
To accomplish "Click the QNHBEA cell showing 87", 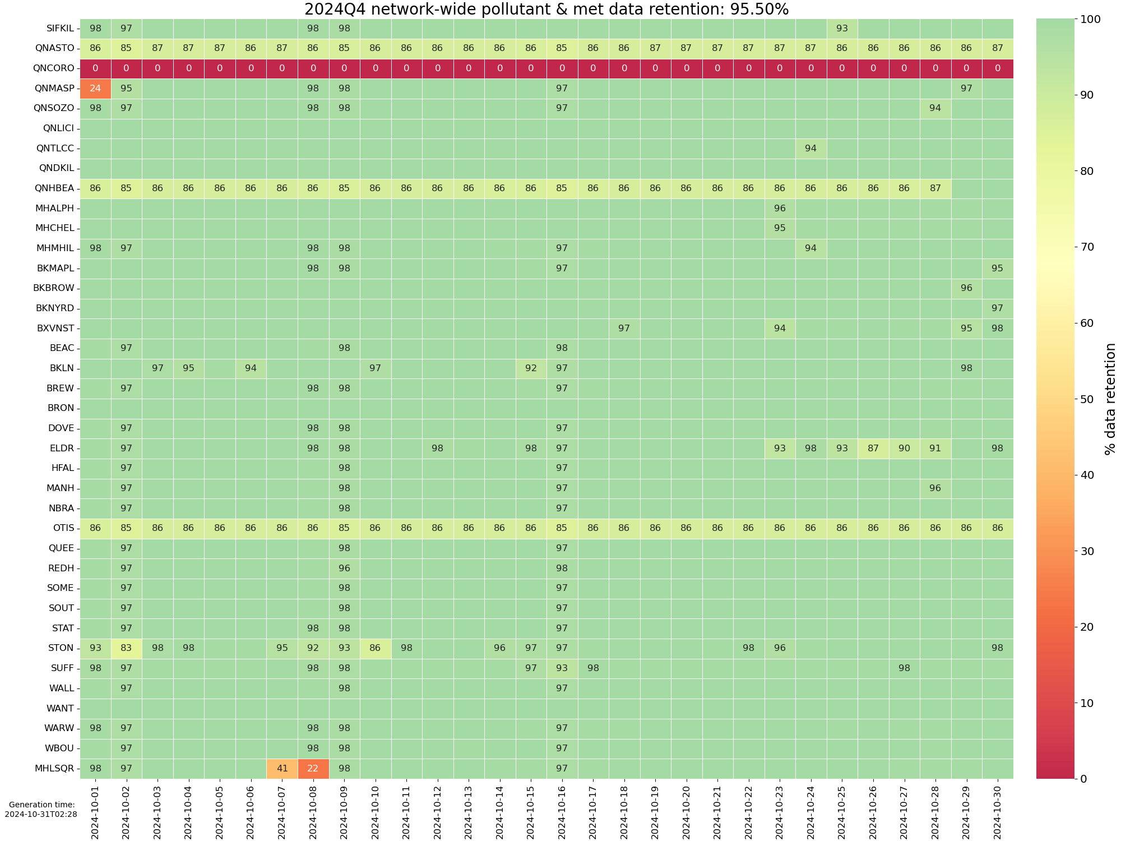I will pyautogui.click(x=935, y=188).
